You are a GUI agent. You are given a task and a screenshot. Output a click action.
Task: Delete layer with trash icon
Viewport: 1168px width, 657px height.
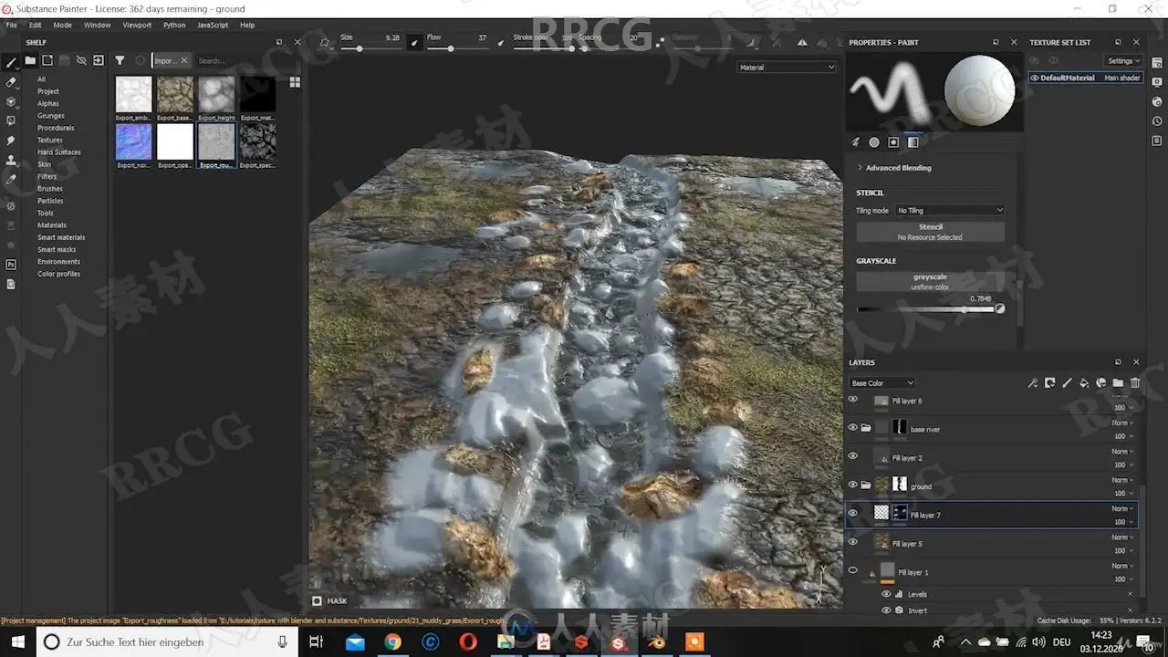1135,383
